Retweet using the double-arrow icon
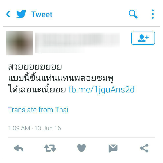This screenshot has height=163, width=163. pyautogui.click(x=50, y=148)
